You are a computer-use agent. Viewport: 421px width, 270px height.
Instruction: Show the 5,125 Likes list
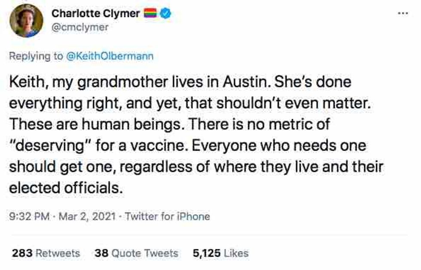click(x=220, y=253)
